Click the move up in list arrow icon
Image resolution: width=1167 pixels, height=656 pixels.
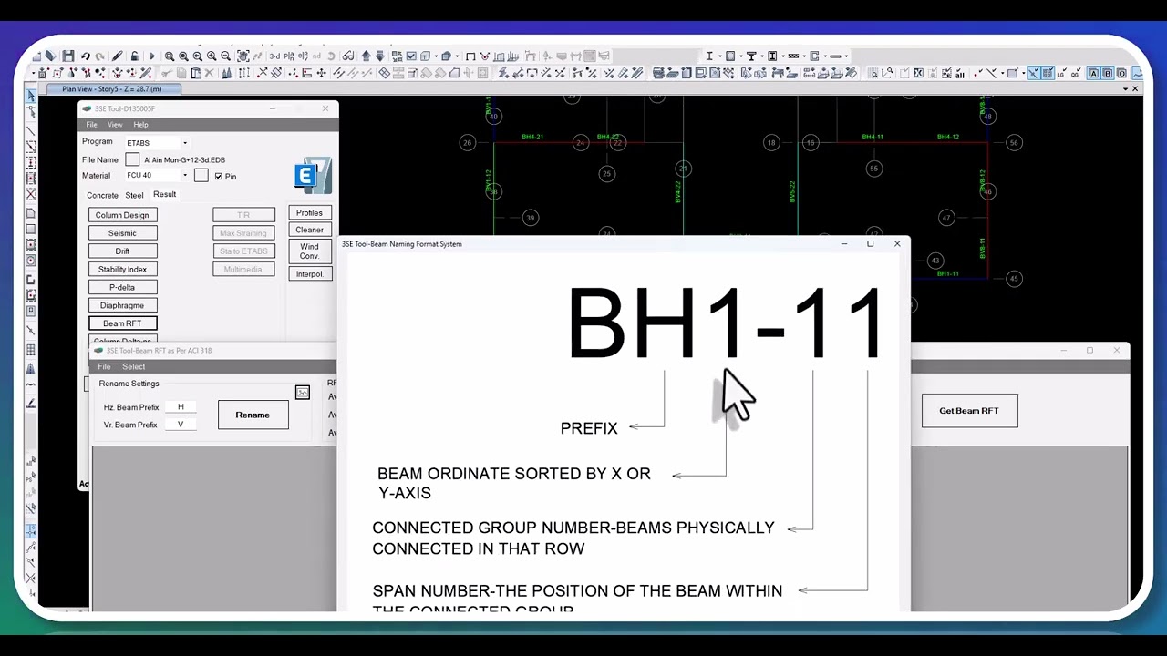point(366,56)
